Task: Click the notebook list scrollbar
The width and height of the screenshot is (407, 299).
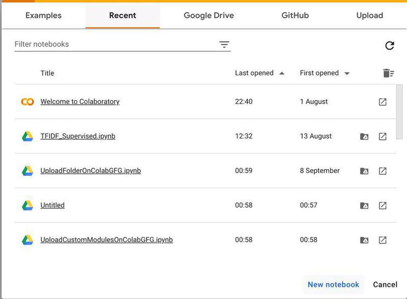Action: (399, 111)
